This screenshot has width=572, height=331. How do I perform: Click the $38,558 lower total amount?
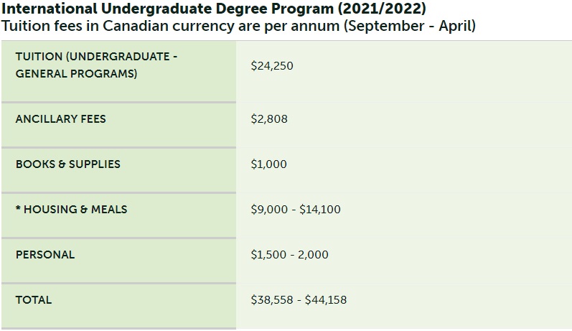click(x=272, y=300)
